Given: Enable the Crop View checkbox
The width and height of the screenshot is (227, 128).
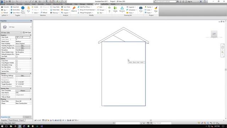Looking at the screenshot, I should click(x=17, y=61).
